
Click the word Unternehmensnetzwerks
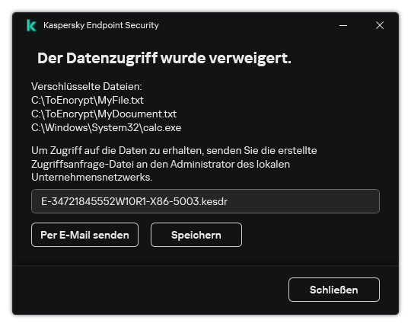click(x=91, y=178)
